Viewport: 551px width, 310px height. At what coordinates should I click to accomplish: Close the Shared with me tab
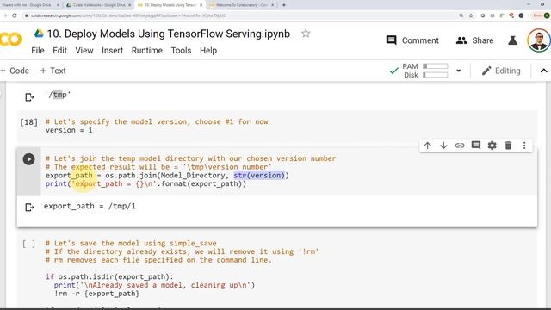[59, 5]
